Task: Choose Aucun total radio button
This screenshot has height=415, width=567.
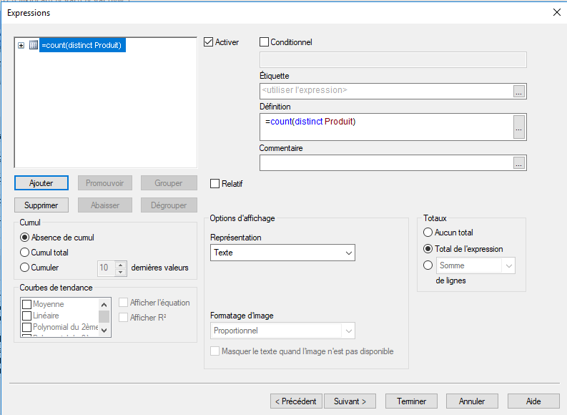Action: pos(428,233)
